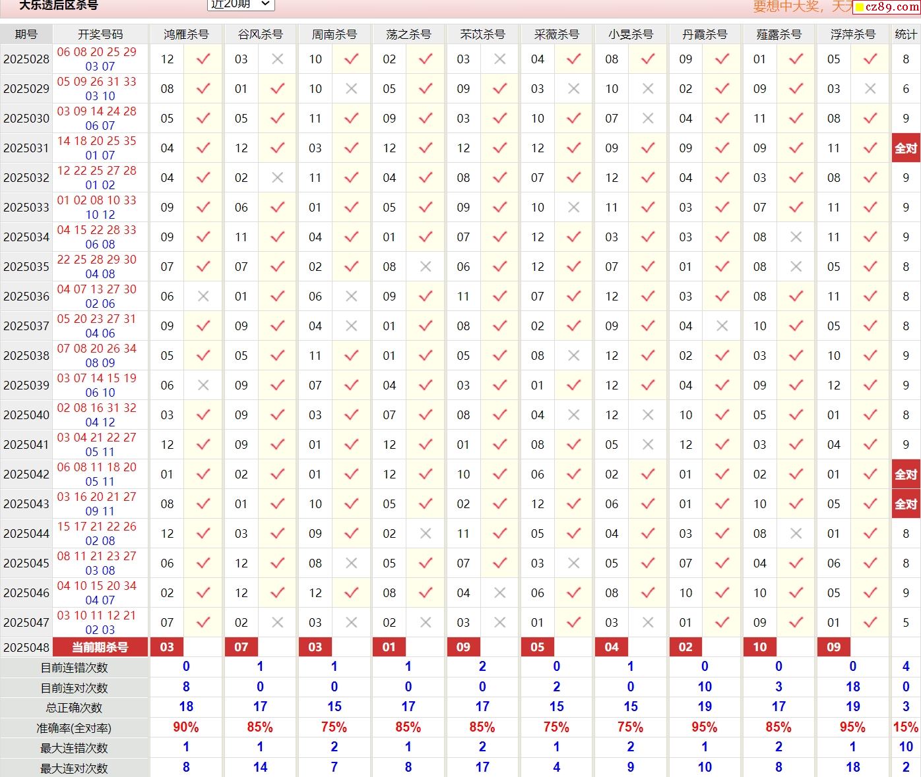921x777 pixels.
Task: Click the X mark for 采薇杀号 in row 2025038
Action: click(573, 355)
